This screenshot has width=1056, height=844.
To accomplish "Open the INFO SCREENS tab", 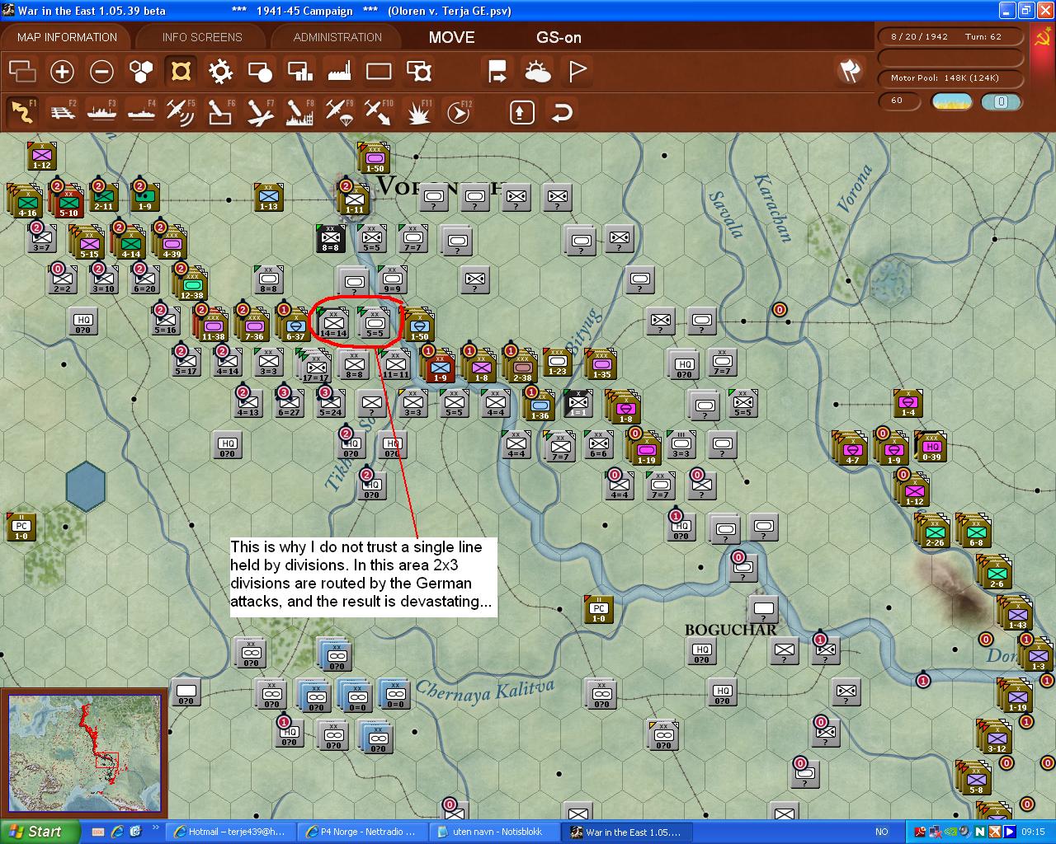I will [202, 37].
